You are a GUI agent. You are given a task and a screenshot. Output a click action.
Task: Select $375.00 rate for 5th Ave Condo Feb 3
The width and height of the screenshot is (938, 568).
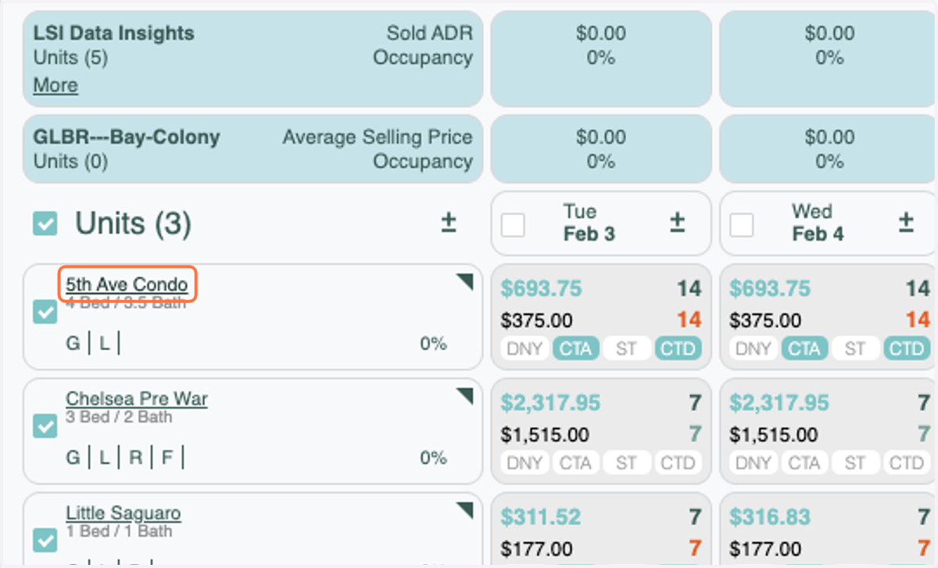pyautogui.click(x=536, y=320)
